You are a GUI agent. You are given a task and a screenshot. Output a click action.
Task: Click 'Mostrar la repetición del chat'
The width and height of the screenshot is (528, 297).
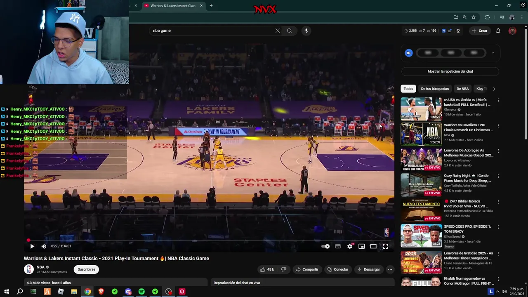(450, 71)
